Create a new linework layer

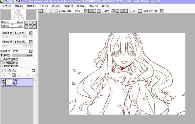9,71
